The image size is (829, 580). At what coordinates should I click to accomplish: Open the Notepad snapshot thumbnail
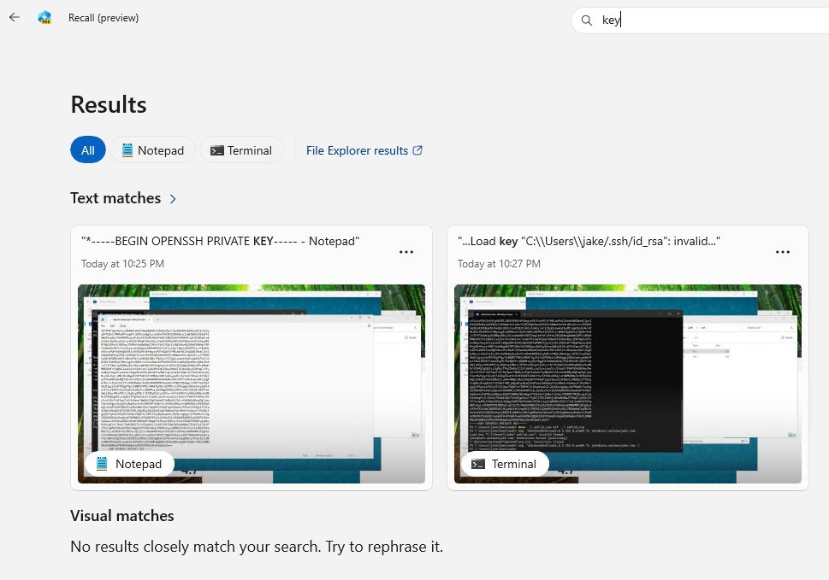point(251,384)
